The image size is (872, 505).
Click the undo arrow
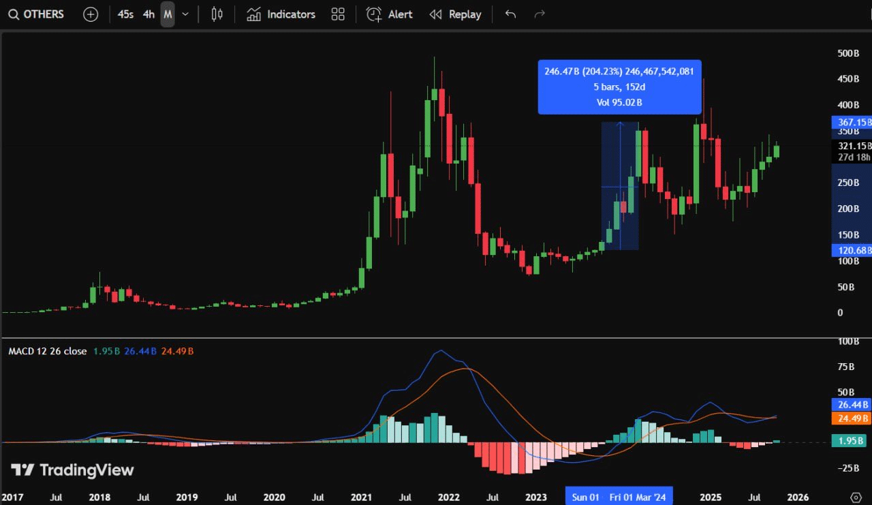tap(510, 14)
